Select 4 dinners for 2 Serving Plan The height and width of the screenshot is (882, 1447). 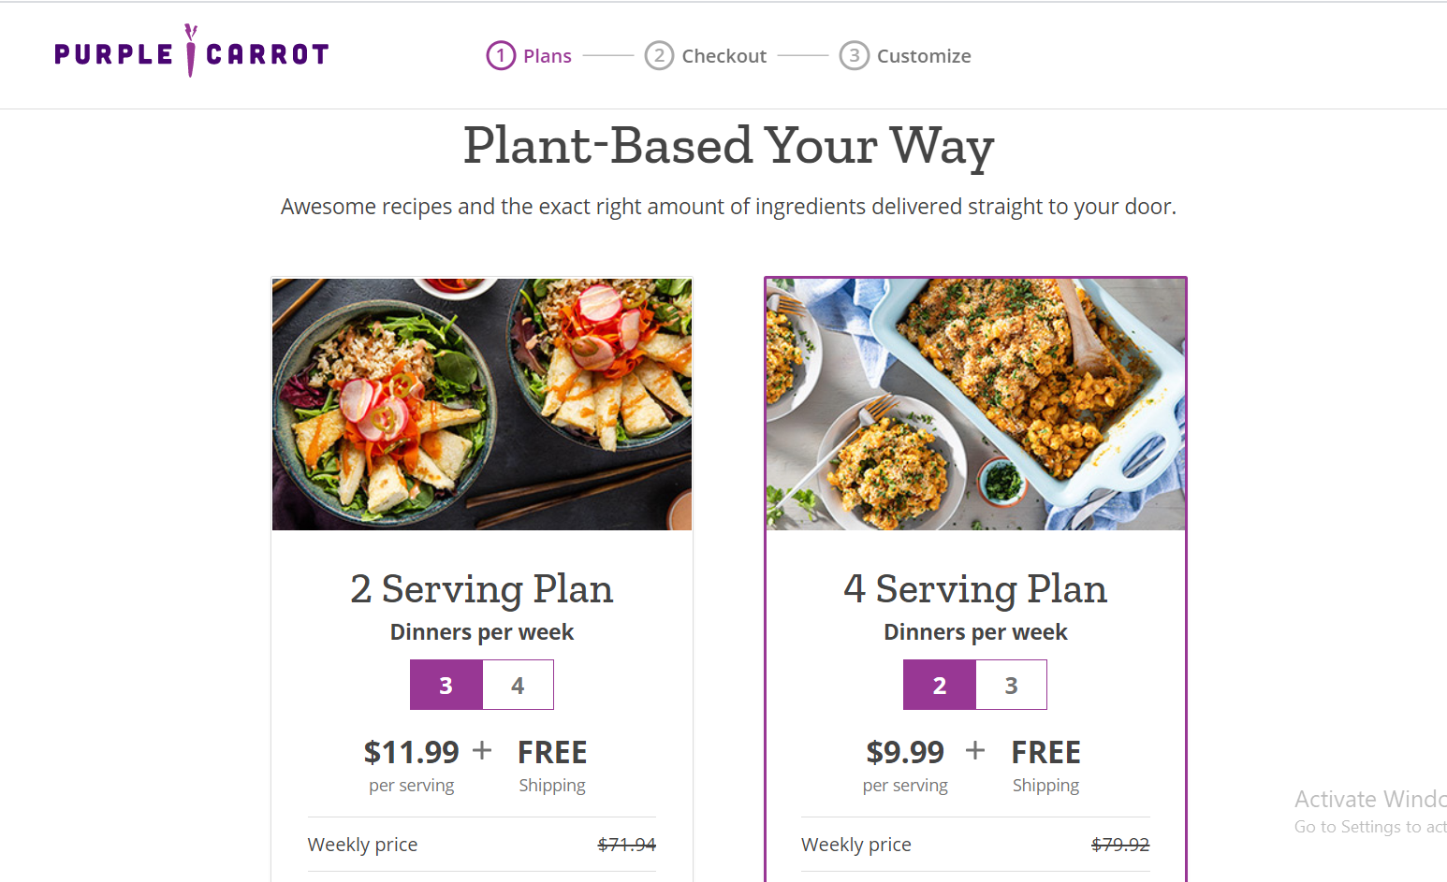[518, 685]
